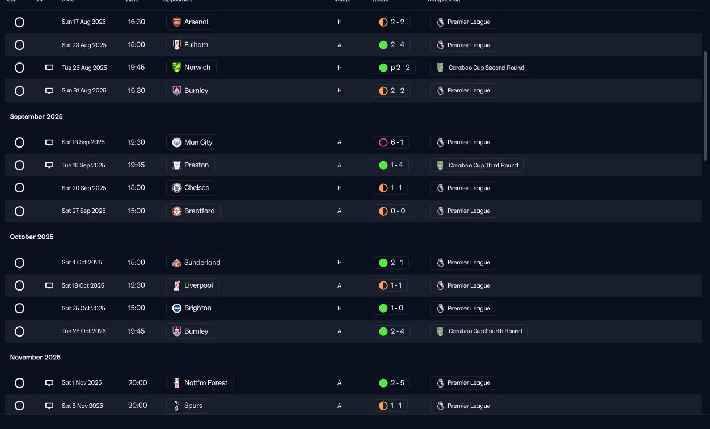Click the TV broadcast icon for Norwich match

49,68
